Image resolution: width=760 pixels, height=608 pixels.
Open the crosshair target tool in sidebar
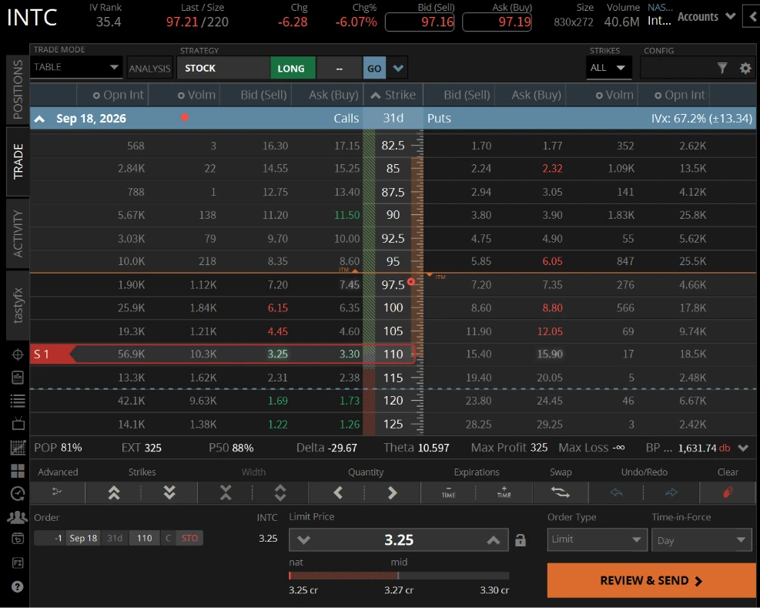(x=18, y=354)
